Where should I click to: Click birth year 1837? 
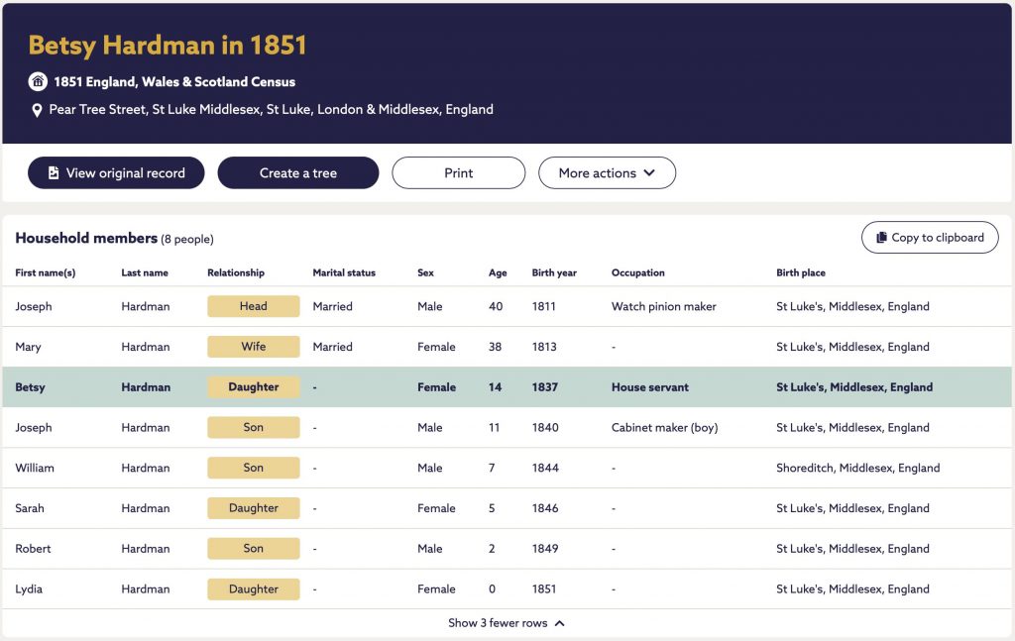544,387
